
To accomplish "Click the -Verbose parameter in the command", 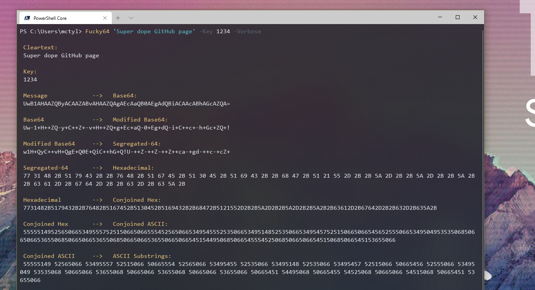I will (247, 31).
